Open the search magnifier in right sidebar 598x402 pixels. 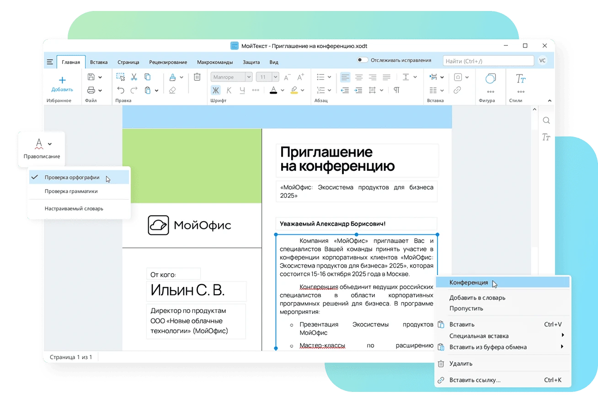546,121
